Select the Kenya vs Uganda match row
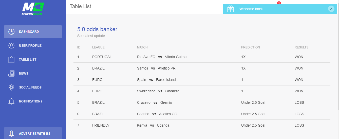339x139 pixels. click(x=202, y=125)
